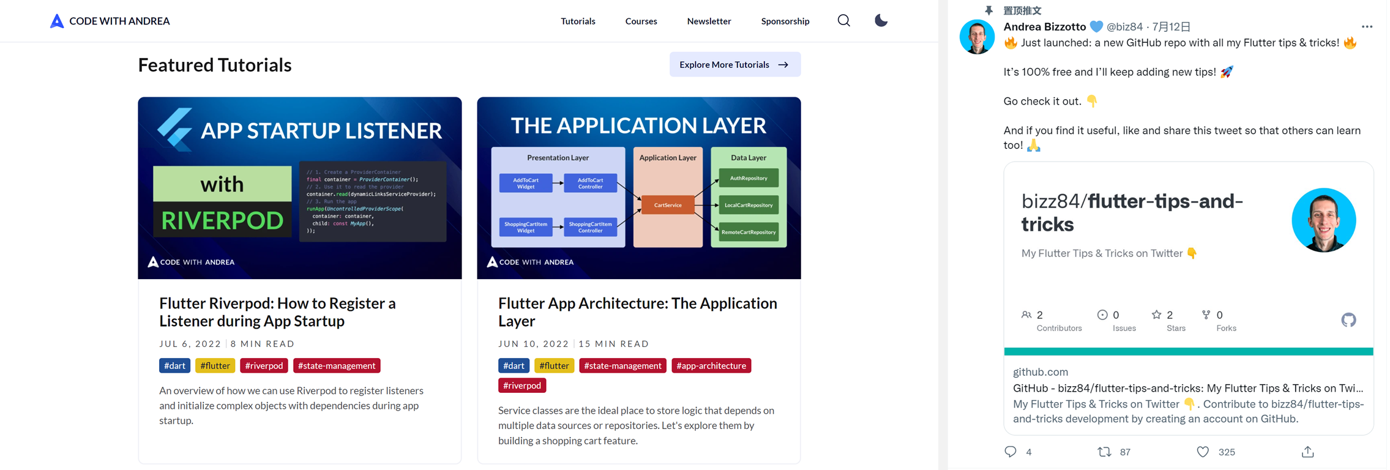Screen dimensions: 1390x470
Task: Share the tweet via share icon
Action: pyautogui.click(x=1308, y=452)
